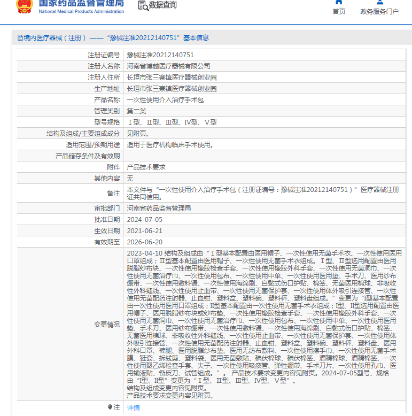This screenshot has height=416, width=412.
Task: Click approval date 2024-07-05
Action: pyautogui.click(x=144, y=220)
